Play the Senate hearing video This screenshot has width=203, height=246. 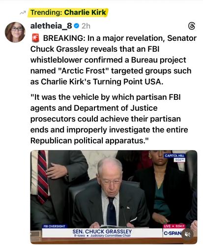(x=114, y=197)
